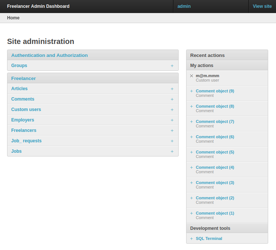Open the Custom users model list
The width and height of the screenshot is (276, 250).
(x=26, y=110)
